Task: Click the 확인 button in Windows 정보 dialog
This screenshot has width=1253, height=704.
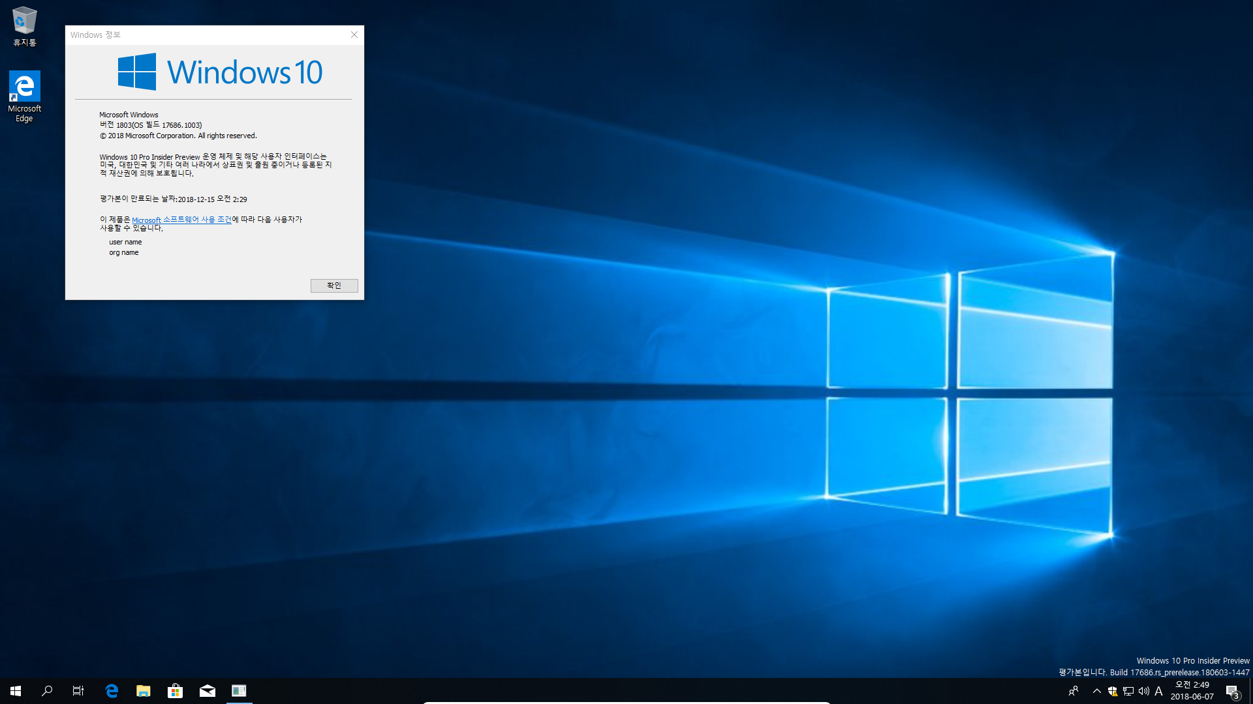Action: tap(334, 286)
